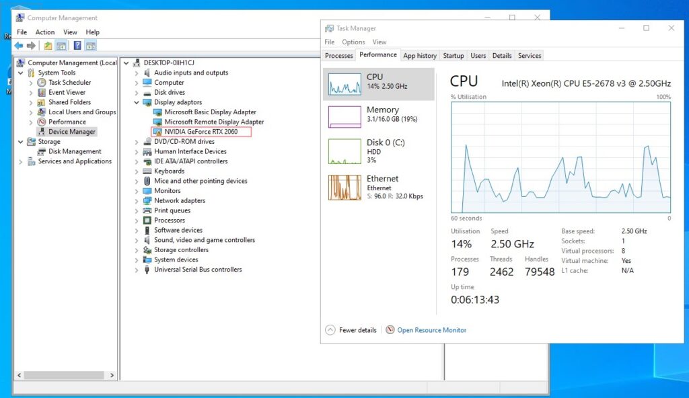Click the Up one level folder toolbar icon
The width and height of the screenshot is (689, 398).
click(48, 46)
